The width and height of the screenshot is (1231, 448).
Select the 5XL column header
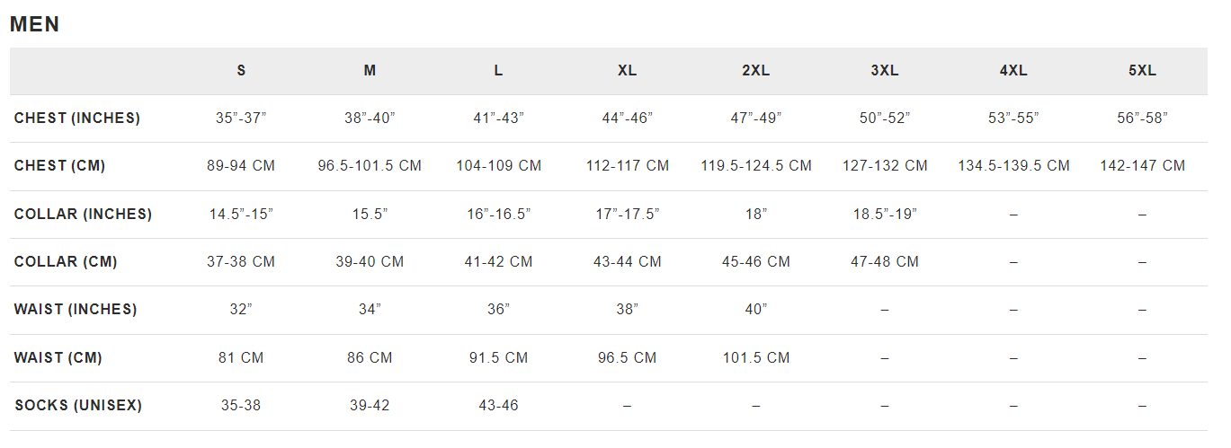[1143, 71]
